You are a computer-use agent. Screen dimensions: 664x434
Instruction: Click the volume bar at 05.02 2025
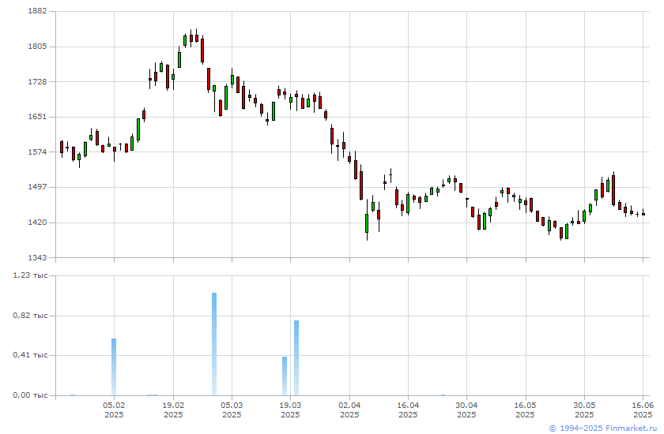tap(114, 367)
